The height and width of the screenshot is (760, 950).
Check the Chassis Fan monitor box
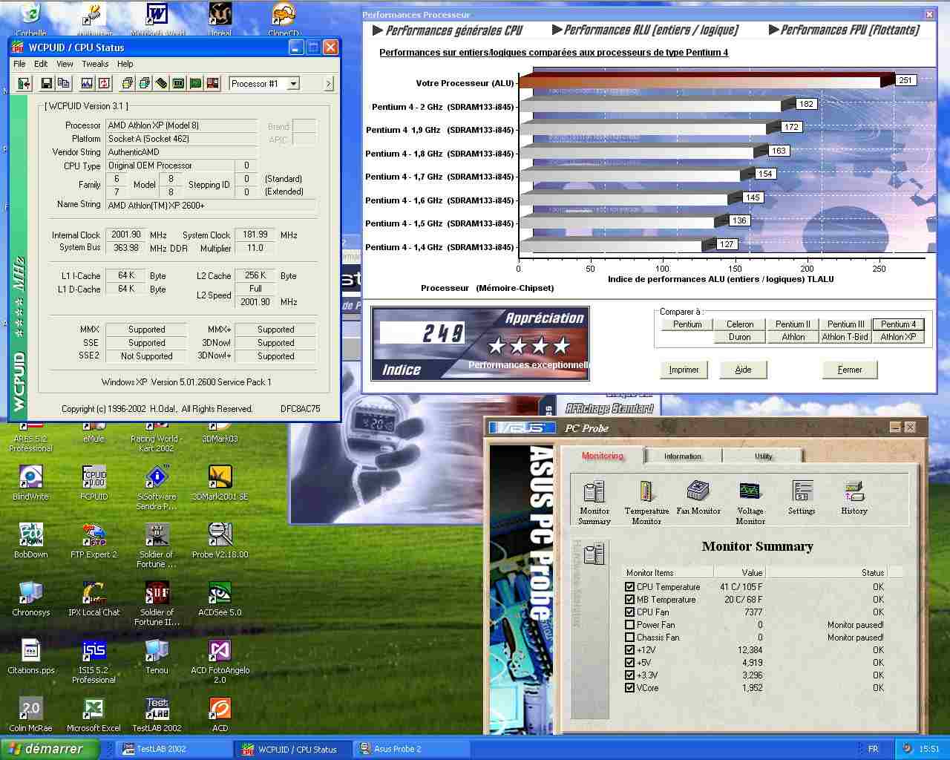point(629,638)
